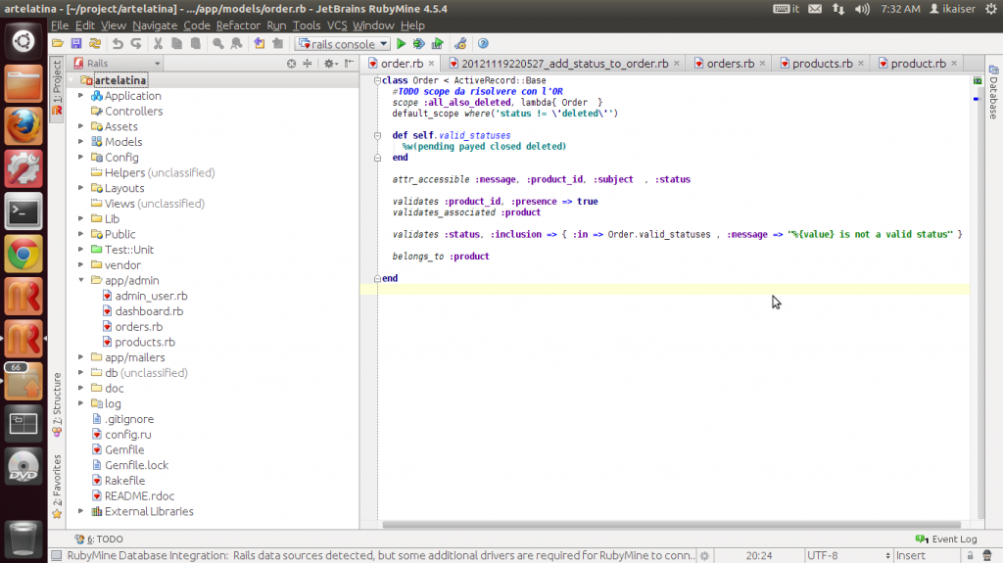Viewport: 1003px width, 563px height.
Task: Click the Cut scissors icon
Action: pos(157,44)
